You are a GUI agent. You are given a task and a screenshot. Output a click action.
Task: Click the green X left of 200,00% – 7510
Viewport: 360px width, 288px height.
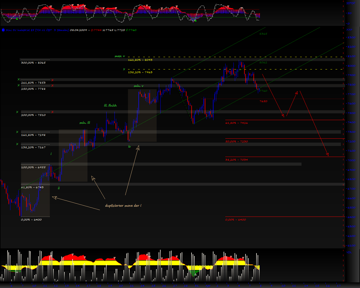coord(17,112)
